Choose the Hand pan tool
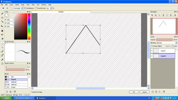This screenshot has width=178, height=100. coord(2,64)
